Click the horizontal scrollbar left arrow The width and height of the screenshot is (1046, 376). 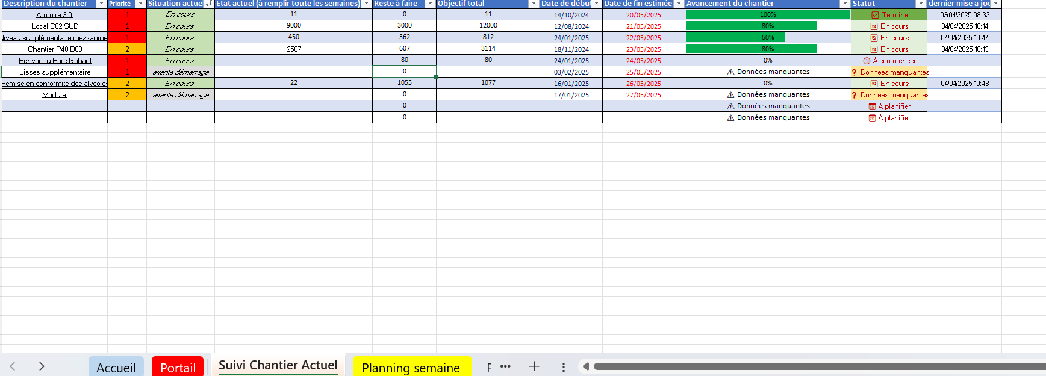[585, 366]
